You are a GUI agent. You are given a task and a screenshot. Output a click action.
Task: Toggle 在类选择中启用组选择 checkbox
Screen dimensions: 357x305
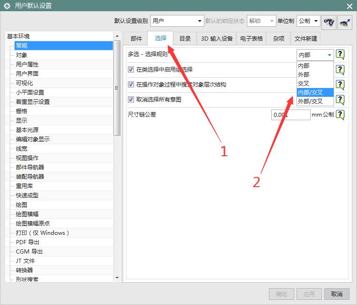point(131,69)
